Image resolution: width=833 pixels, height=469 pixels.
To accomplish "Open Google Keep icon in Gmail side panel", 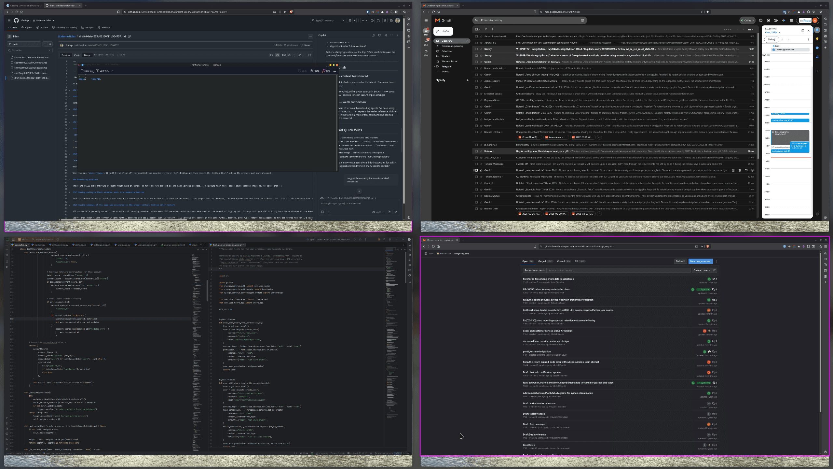I will [817, 39].
